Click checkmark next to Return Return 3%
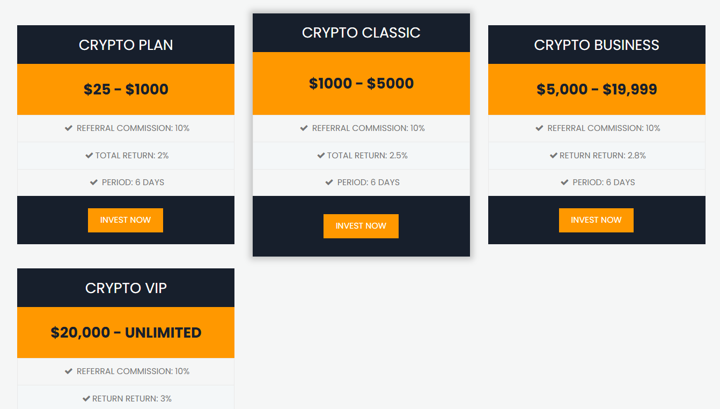720x409 pixels. pyautogui.click(x=86, y=399)
